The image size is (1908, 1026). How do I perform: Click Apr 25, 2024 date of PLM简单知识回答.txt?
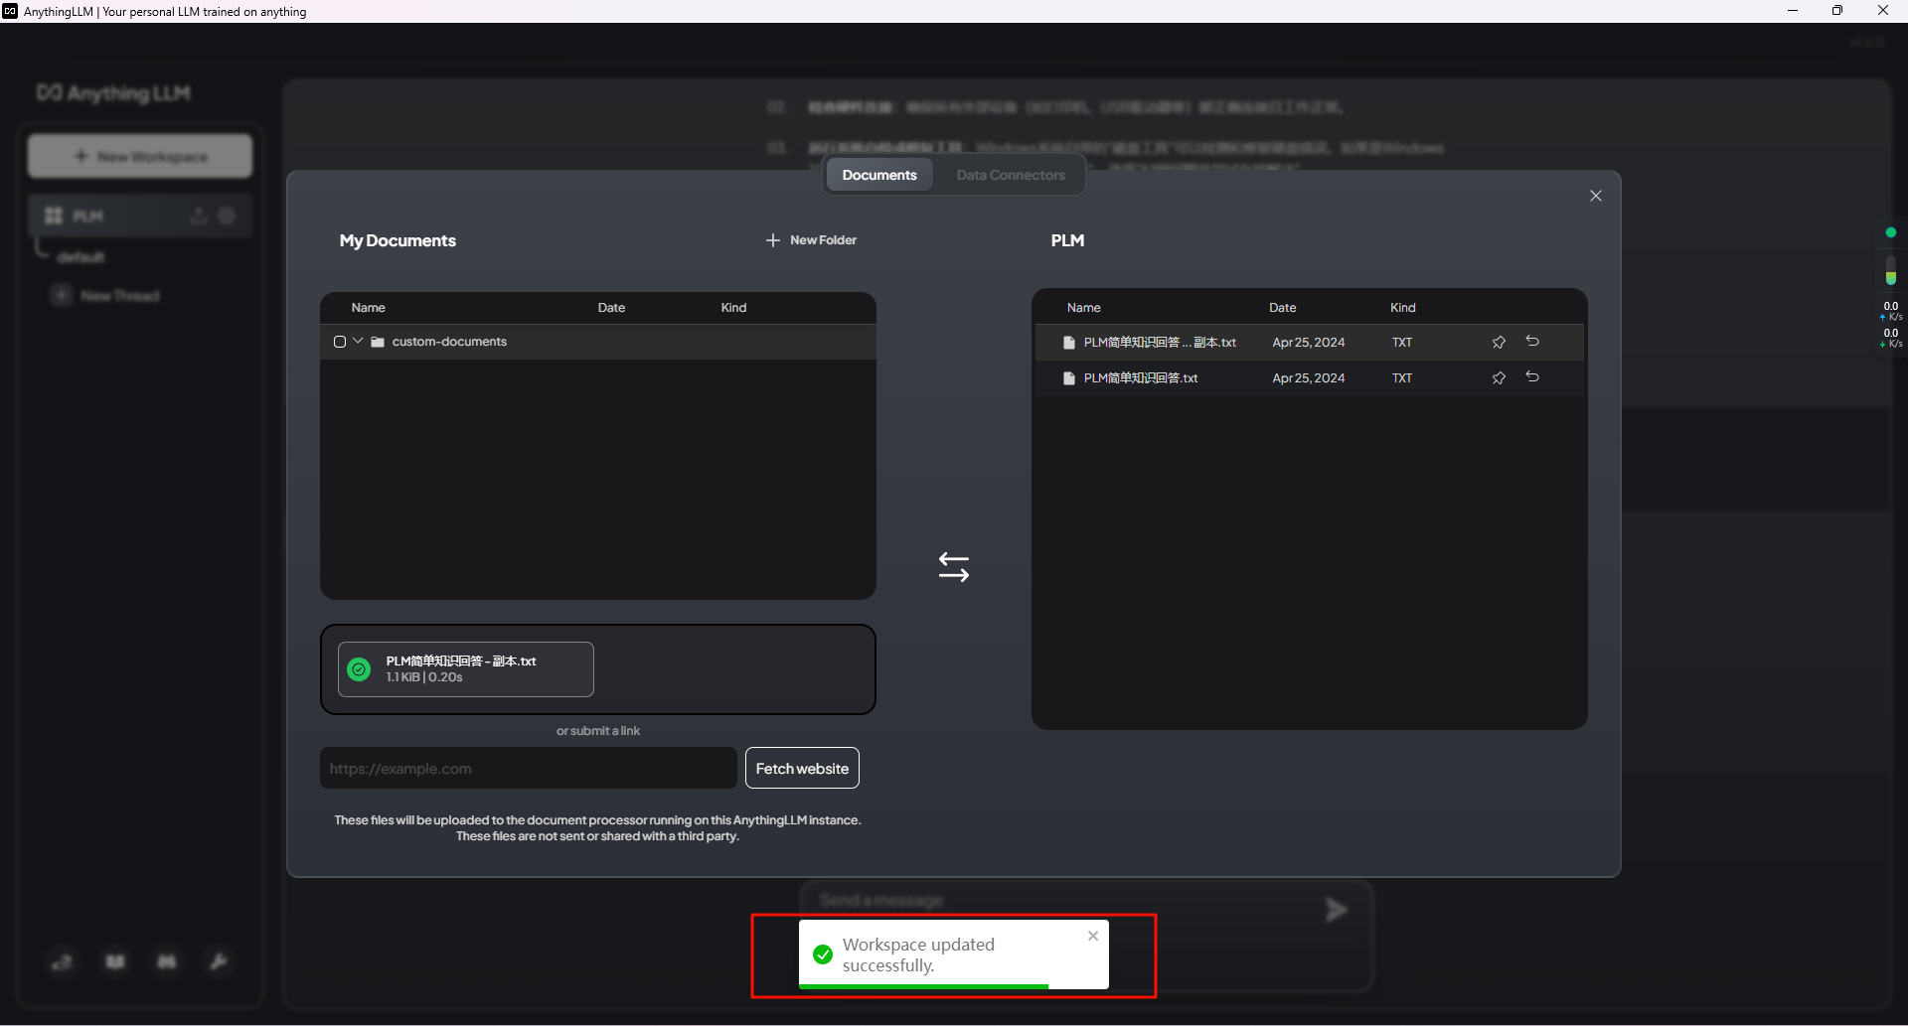click(1308, 378)
